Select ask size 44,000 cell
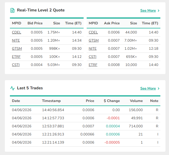This screenshot has width=169, height=155. (x=131, y=32)
